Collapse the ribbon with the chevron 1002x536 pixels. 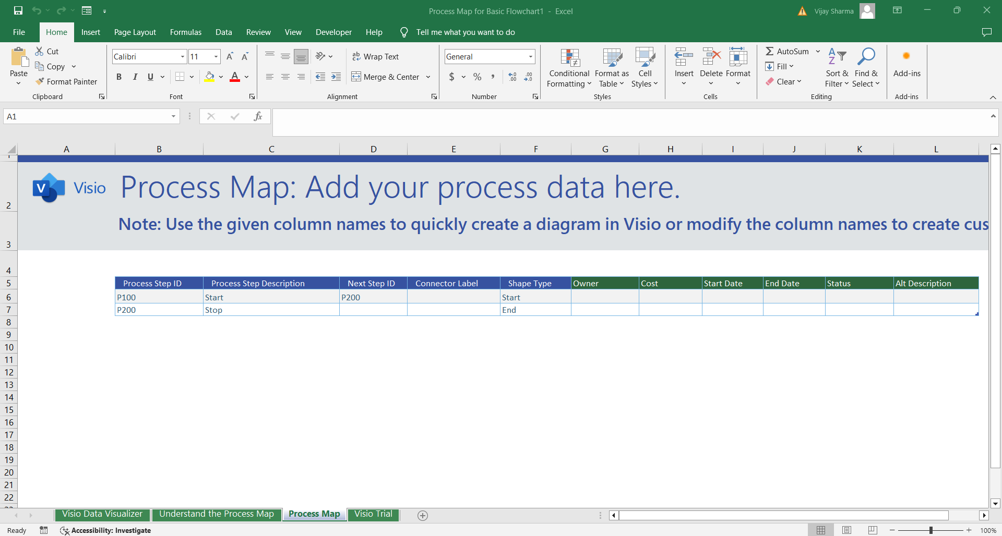tap(993, 98)
